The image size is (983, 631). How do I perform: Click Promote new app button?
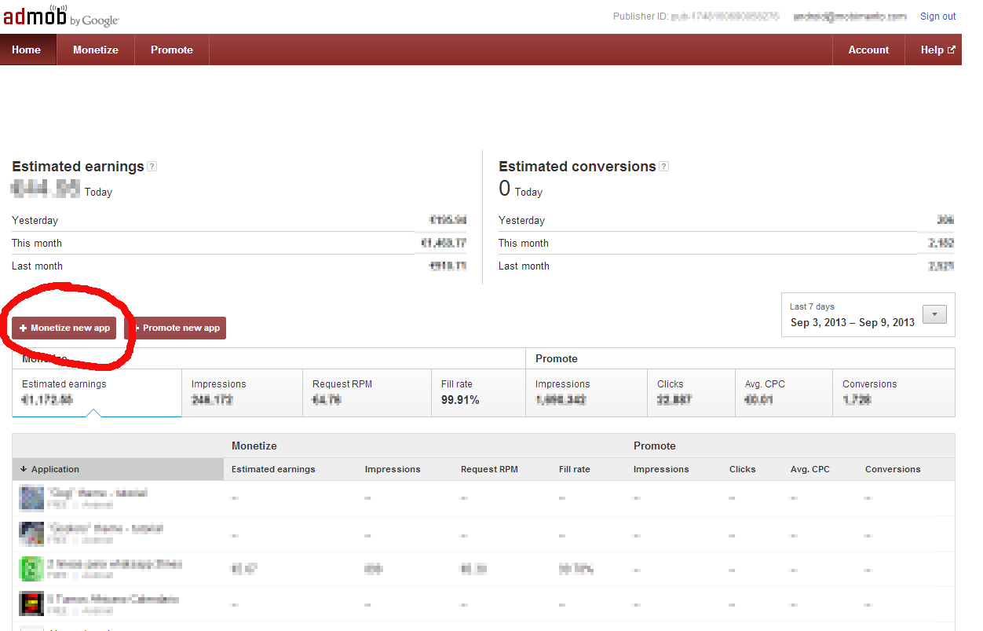click(x=176, y=328)
